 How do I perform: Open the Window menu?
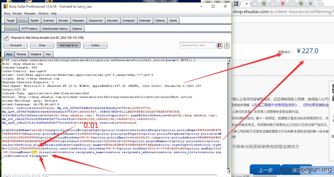(43, 13)
